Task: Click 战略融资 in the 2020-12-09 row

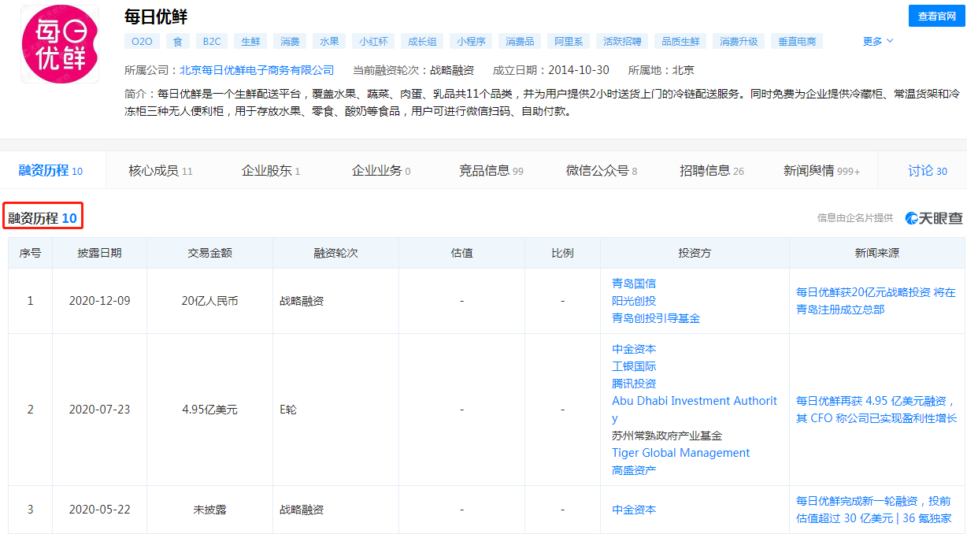Action: [x=302, y=301]
